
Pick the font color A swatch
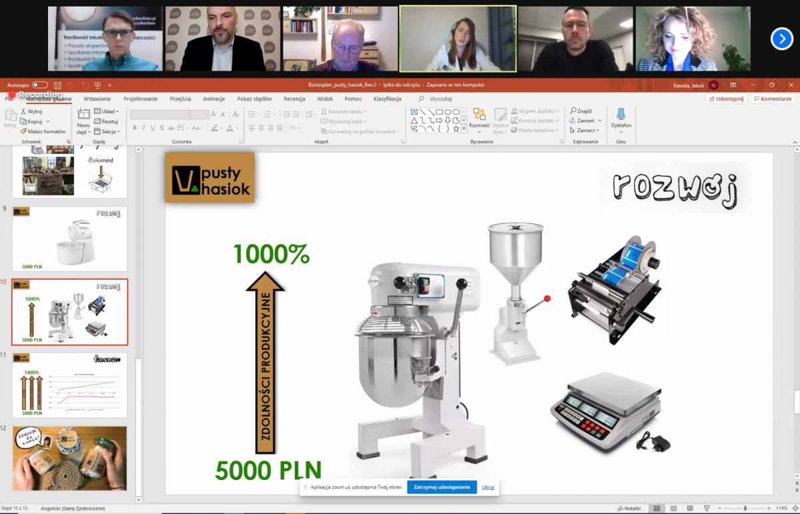[230, 128]
